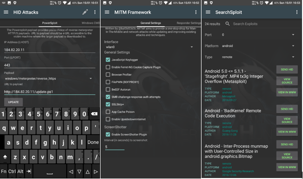Open the Platform android dropdown
Image resolution: width=303 pixels, height=179 pixels.
coord(258,46)
